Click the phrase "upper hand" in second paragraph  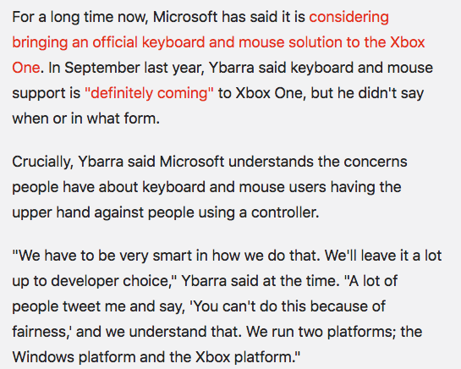point(51,212)
